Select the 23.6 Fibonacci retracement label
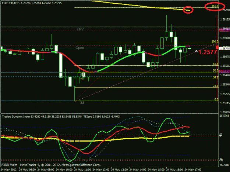The width and height of the screenshot is (230, 172). pyautogui.click(x=216, y=86)
